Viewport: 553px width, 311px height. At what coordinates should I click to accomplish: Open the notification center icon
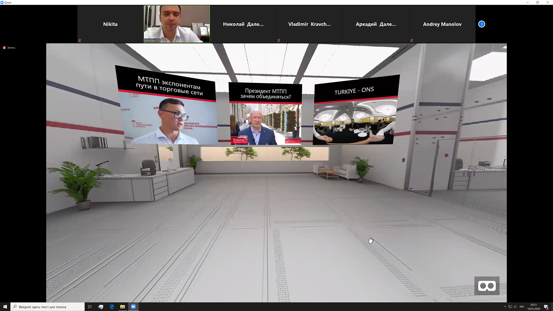[546, 307]
